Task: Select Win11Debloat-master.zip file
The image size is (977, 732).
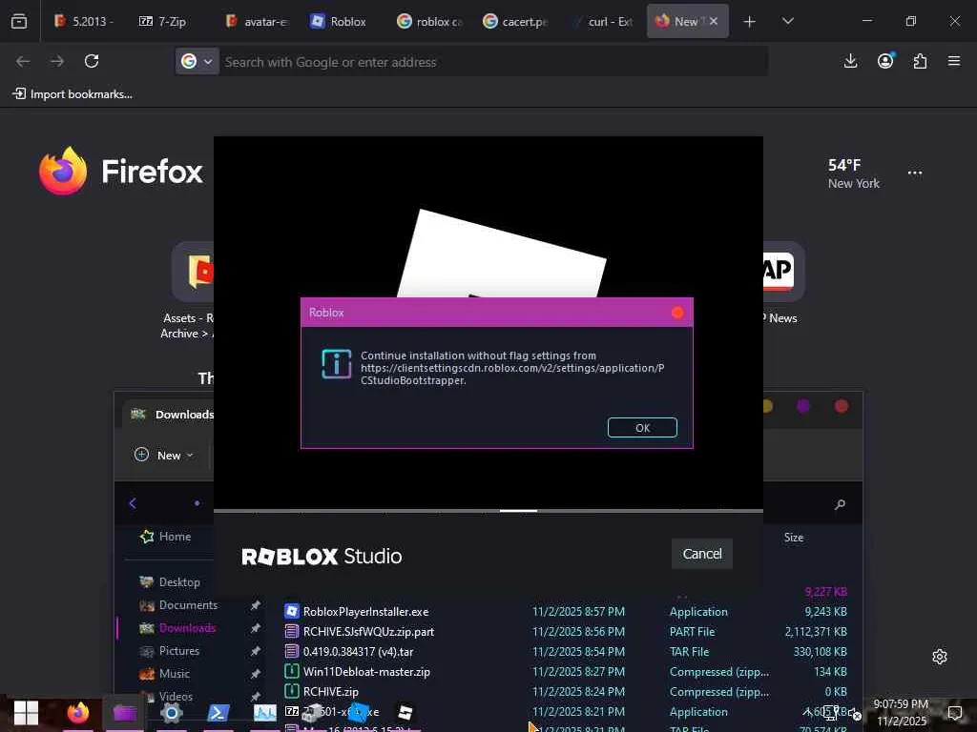Action: tap(565, 672)
